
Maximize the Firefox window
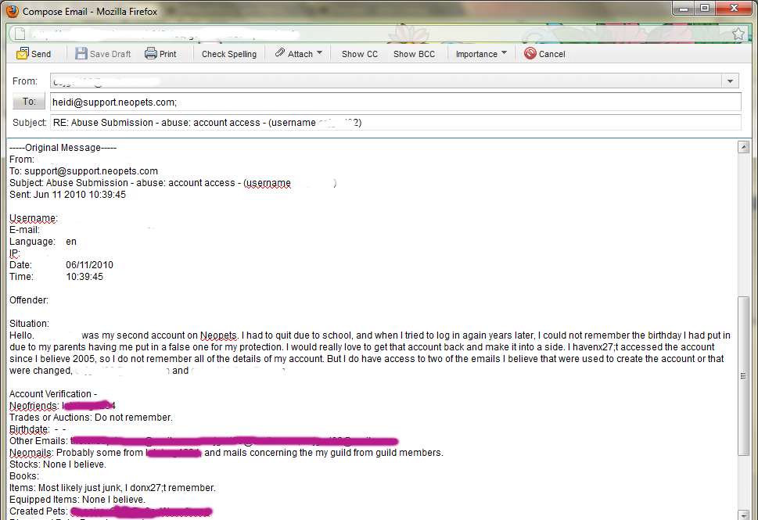click(705, 9)
